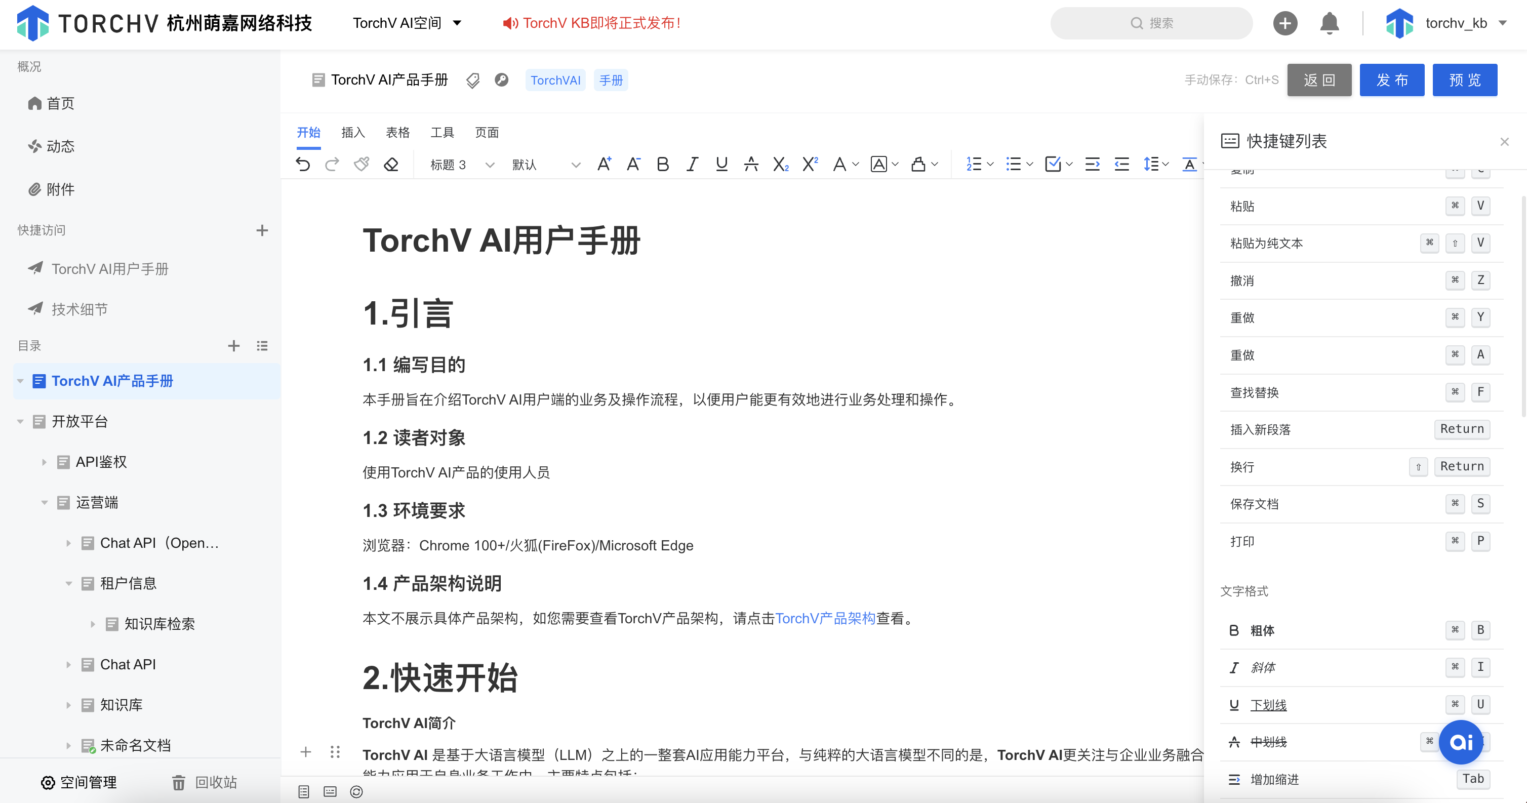Open the font color dropdown arrow

pos(855,164)
